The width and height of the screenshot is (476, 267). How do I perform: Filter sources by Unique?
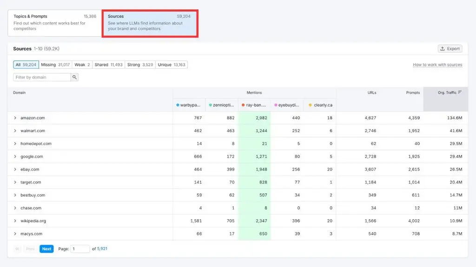[x=172, y=65]
